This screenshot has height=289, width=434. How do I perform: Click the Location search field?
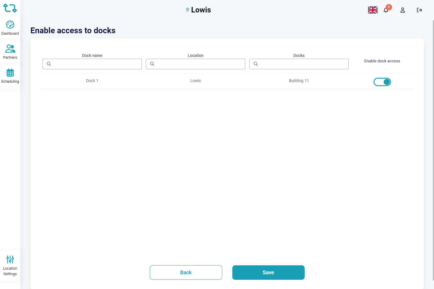tap(196, 64)
